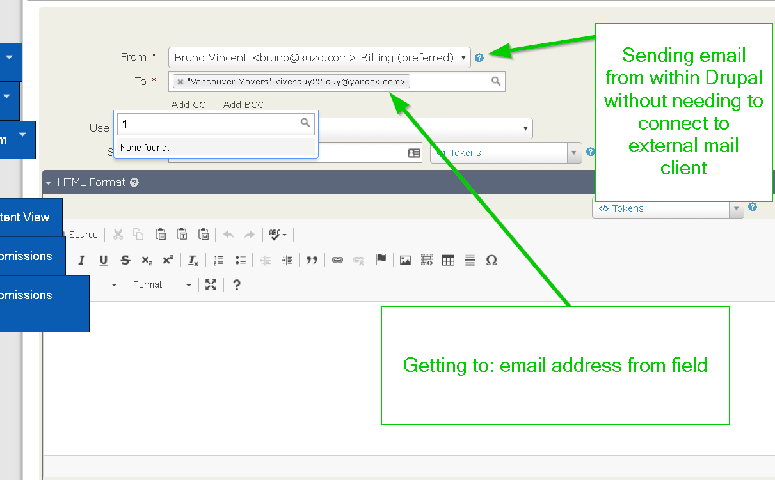The height and width of the screenshot is (480, 775).
Task: Insert a horizontal line
Action: (x=470, y=260)
